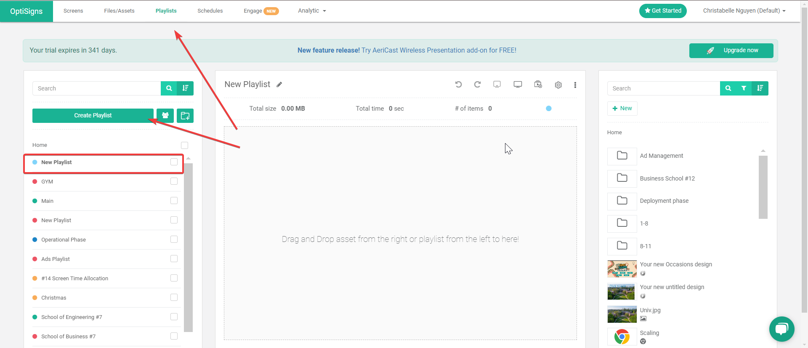Select the Univ.jpg thumbnail
The height and width of the screenshot is (348, 808).
[x=622, y=314]
